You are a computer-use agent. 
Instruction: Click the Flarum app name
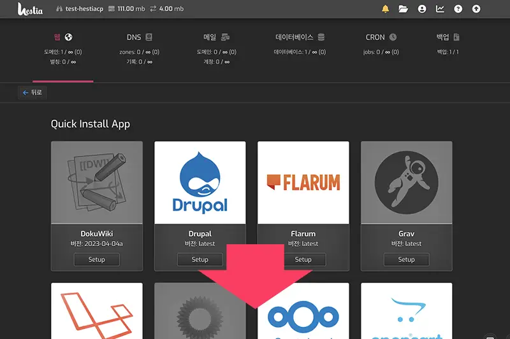tap(303, 233)
